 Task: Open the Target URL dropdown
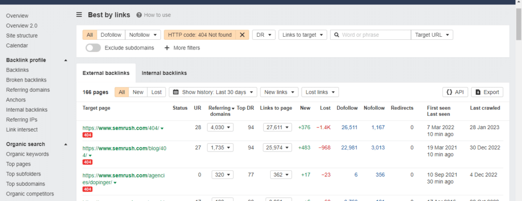coord(432,35)
